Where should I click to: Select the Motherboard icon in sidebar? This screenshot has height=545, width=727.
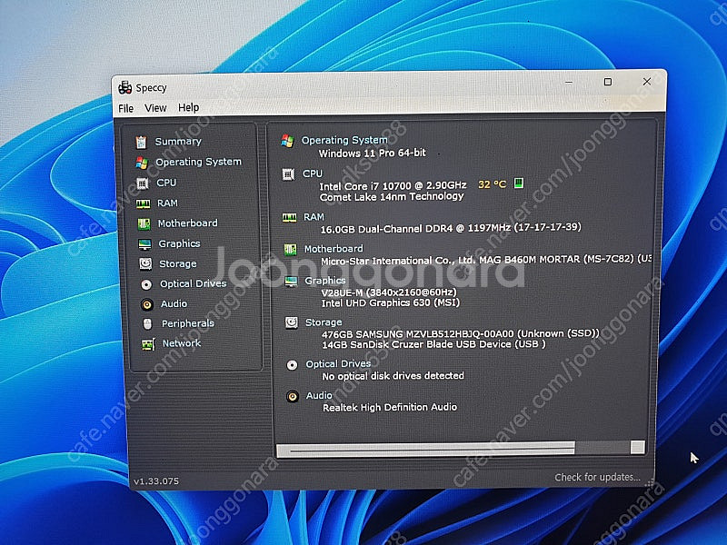tap(144, 223)
